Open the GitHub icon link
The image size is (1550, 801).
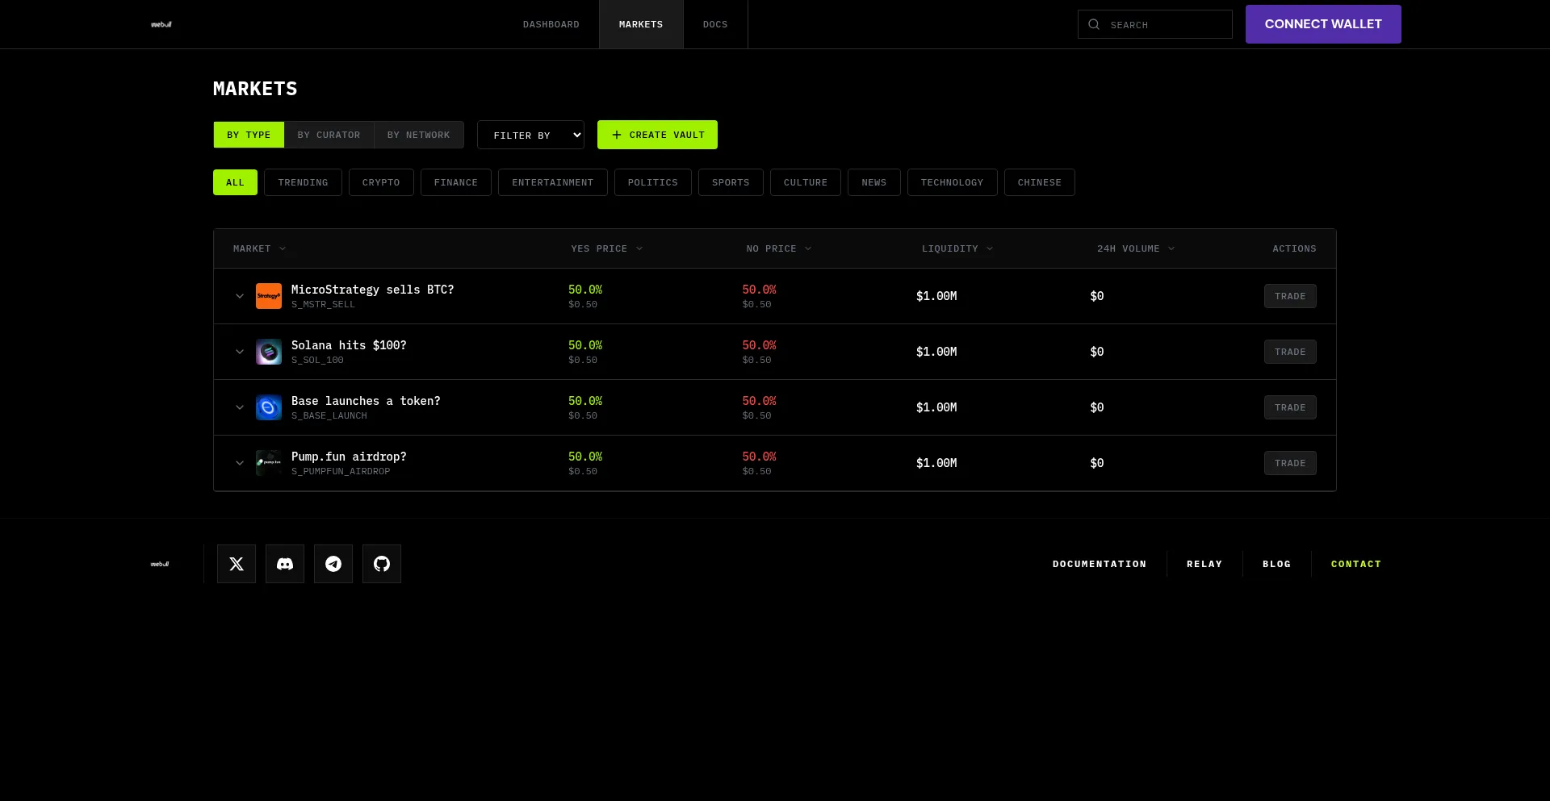[381, 564]
